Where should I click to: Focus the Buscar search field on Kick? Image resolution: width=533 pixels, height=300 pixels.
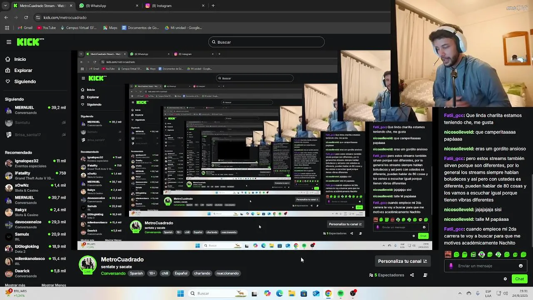pos(266,42)
